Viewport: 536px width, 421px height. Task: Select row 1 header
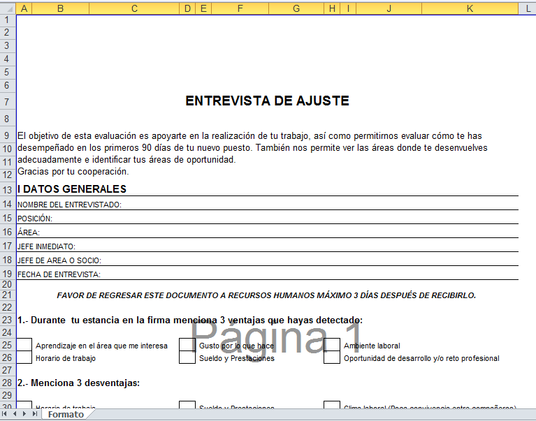[x=8, y=20]
